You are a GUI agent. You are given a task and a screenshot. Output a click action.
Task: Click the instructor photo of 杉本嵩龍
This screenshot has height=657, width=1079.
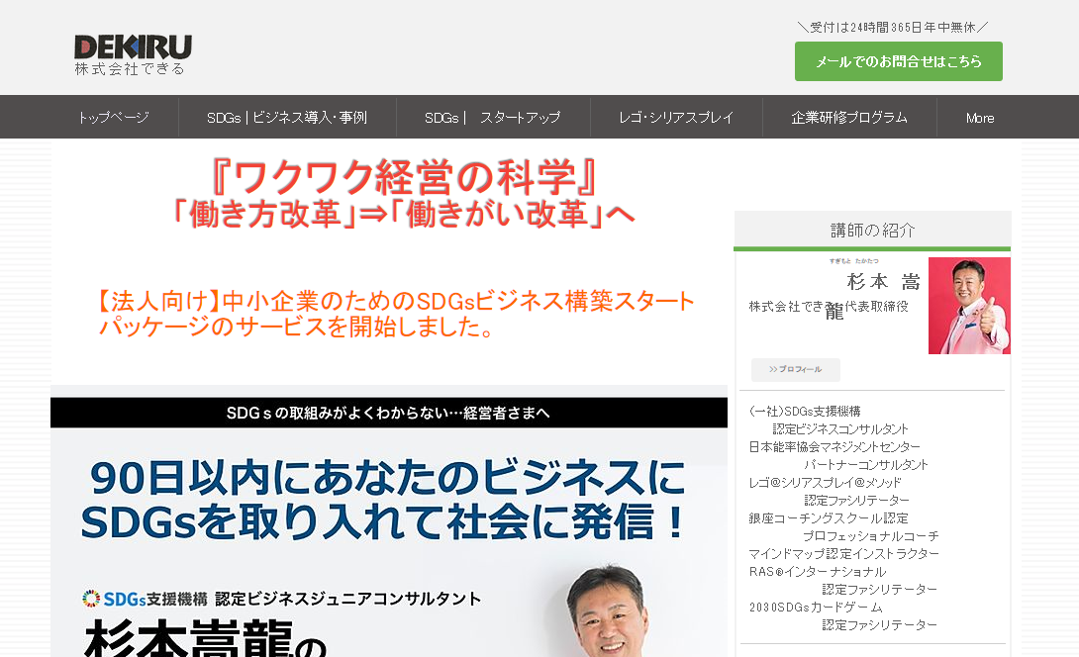click(968, 305)
